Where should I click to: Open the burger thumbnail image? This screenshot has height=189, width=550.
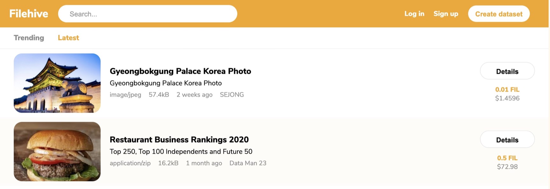57,151
